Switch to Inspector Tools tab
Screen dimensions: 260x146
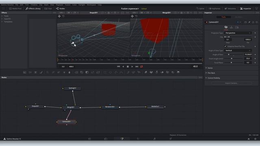223,17
